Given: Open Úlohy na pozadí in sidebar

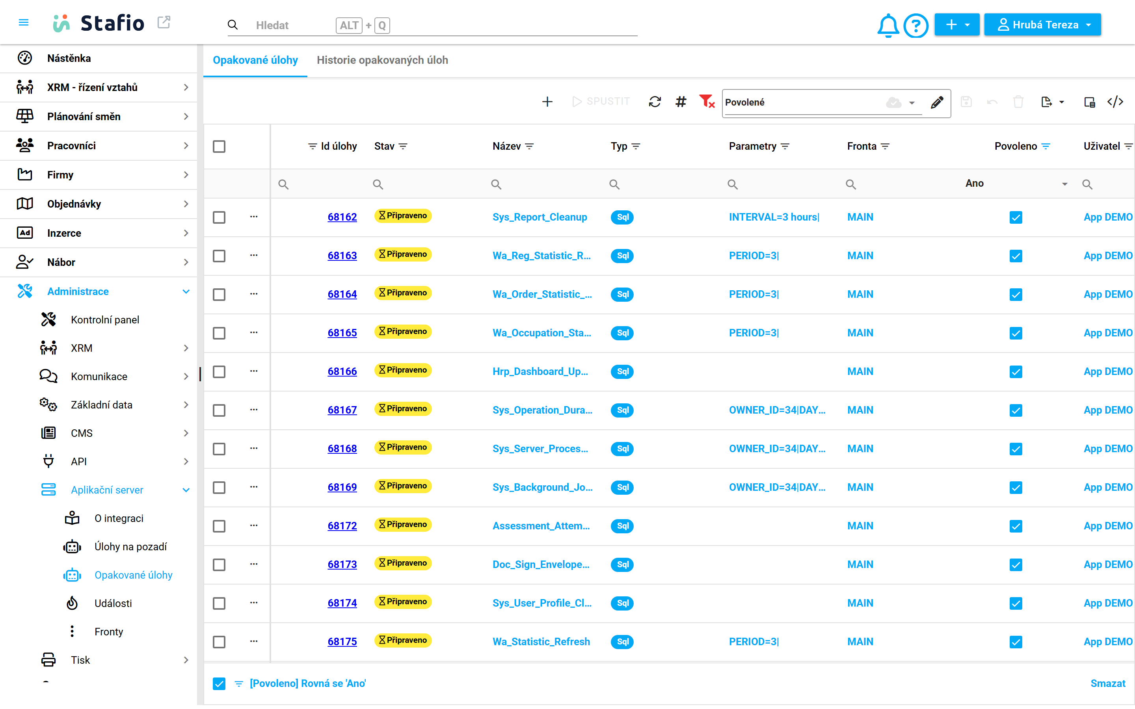Looking at the screenshot, I should (x=130, y=547).
